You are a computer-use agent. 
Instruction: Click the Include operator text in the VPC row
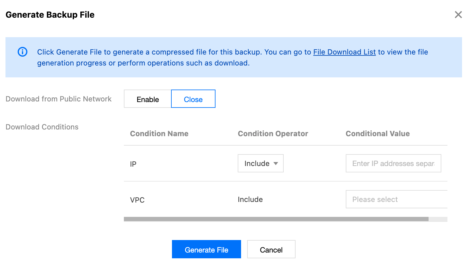point(250,200)
